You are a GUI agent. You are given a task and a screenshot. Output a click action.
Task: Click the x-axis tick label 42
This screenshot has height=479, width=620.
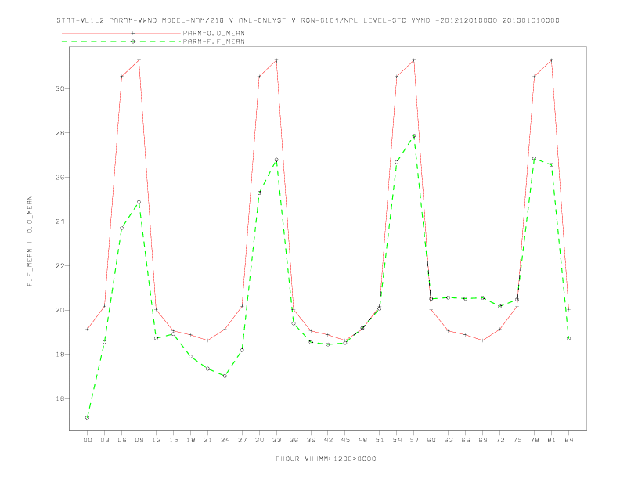328,440
